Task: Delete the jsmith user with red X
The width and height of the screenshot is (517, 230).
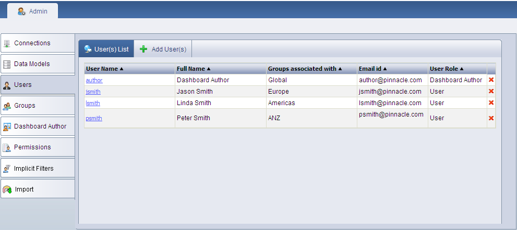Action: point(491,92)
